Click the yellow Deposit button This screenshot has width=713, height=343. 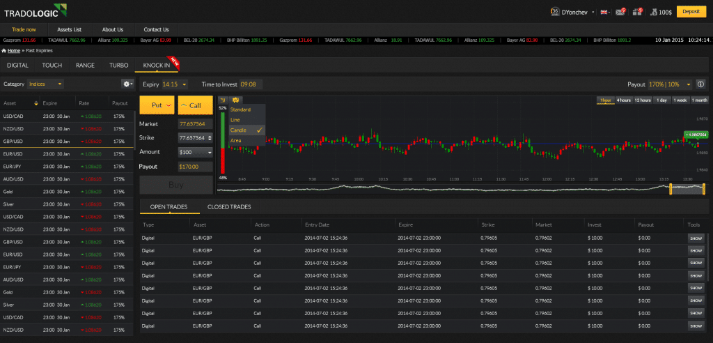pyautogui.click(x=691, y=12)
